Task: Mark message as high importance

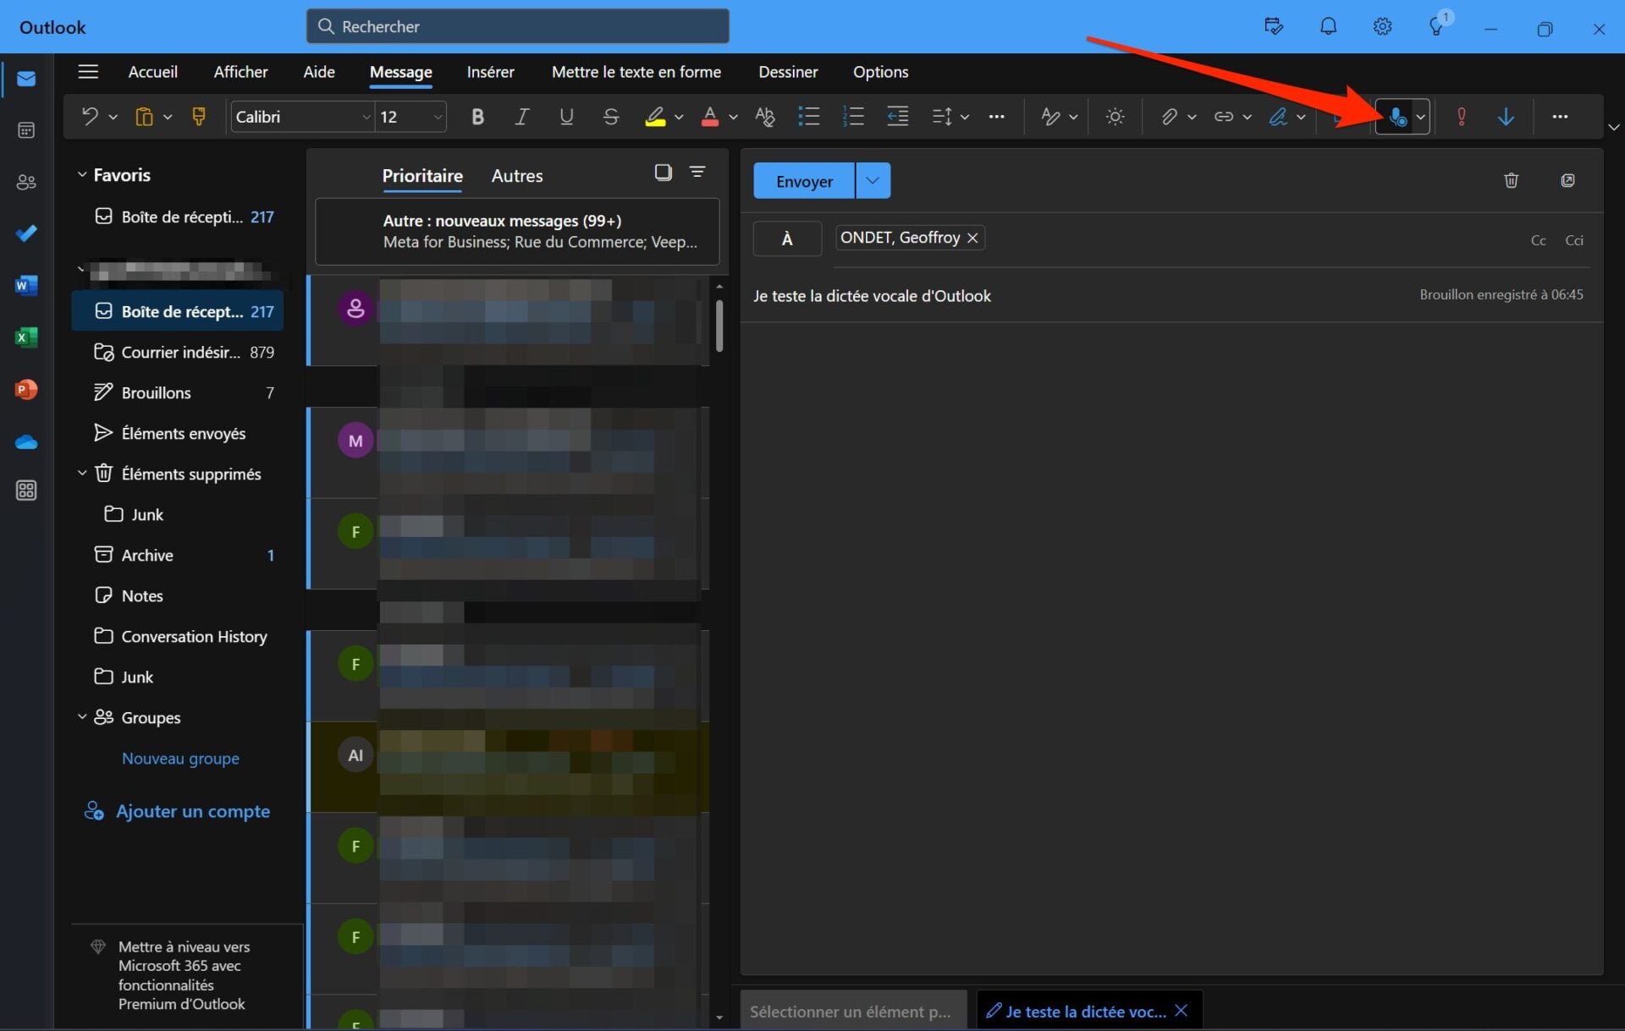Action: 1462,117
